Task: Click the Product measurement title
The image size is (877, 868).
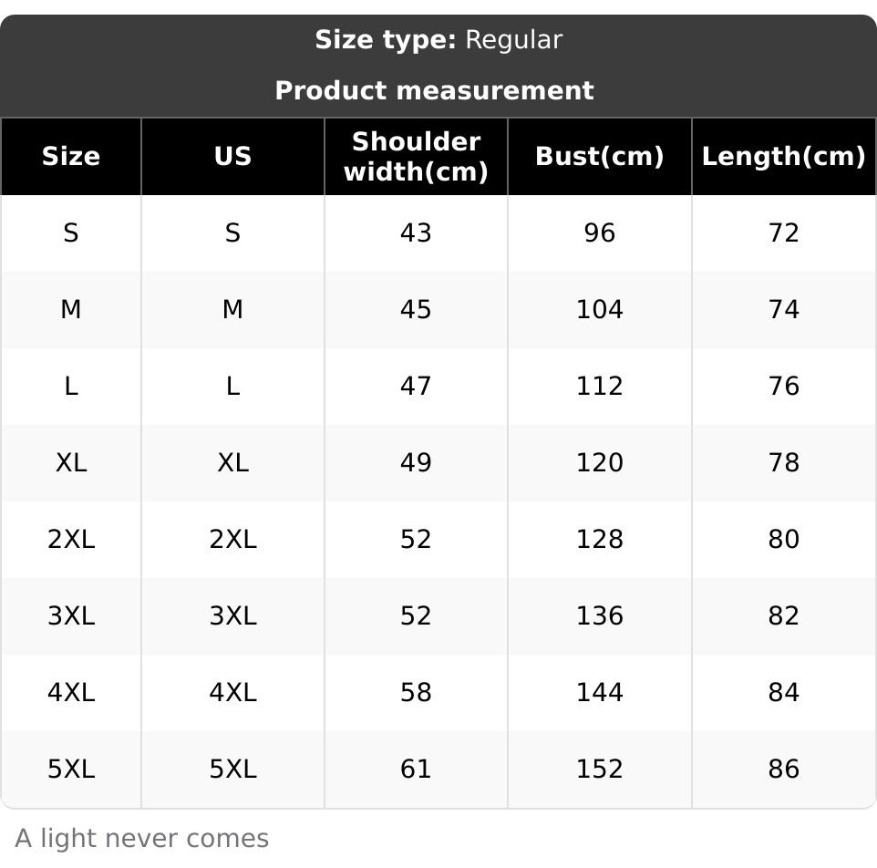Action: (434, 91)
